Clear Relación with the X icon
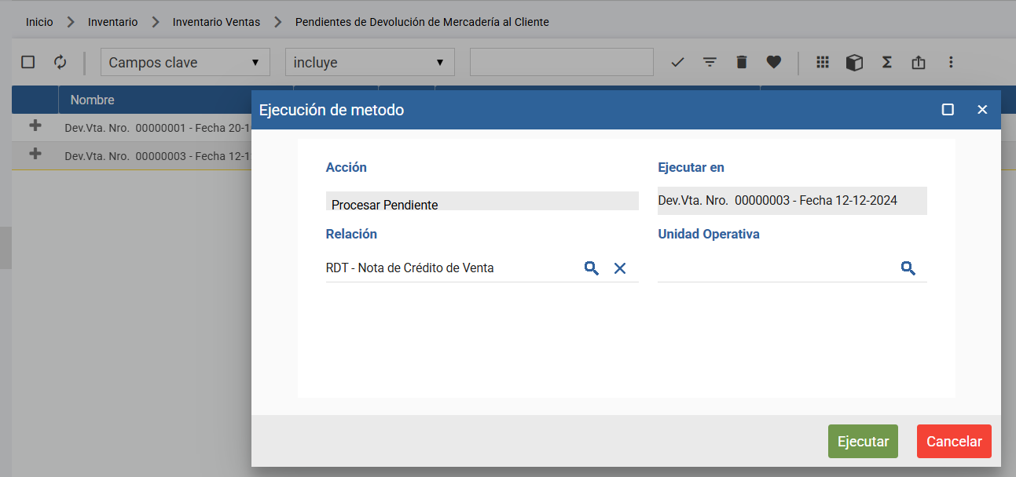 [x=620, y=268]
